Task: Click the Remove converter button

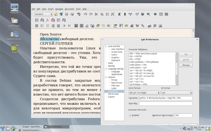Action: (x=186, y=65)
